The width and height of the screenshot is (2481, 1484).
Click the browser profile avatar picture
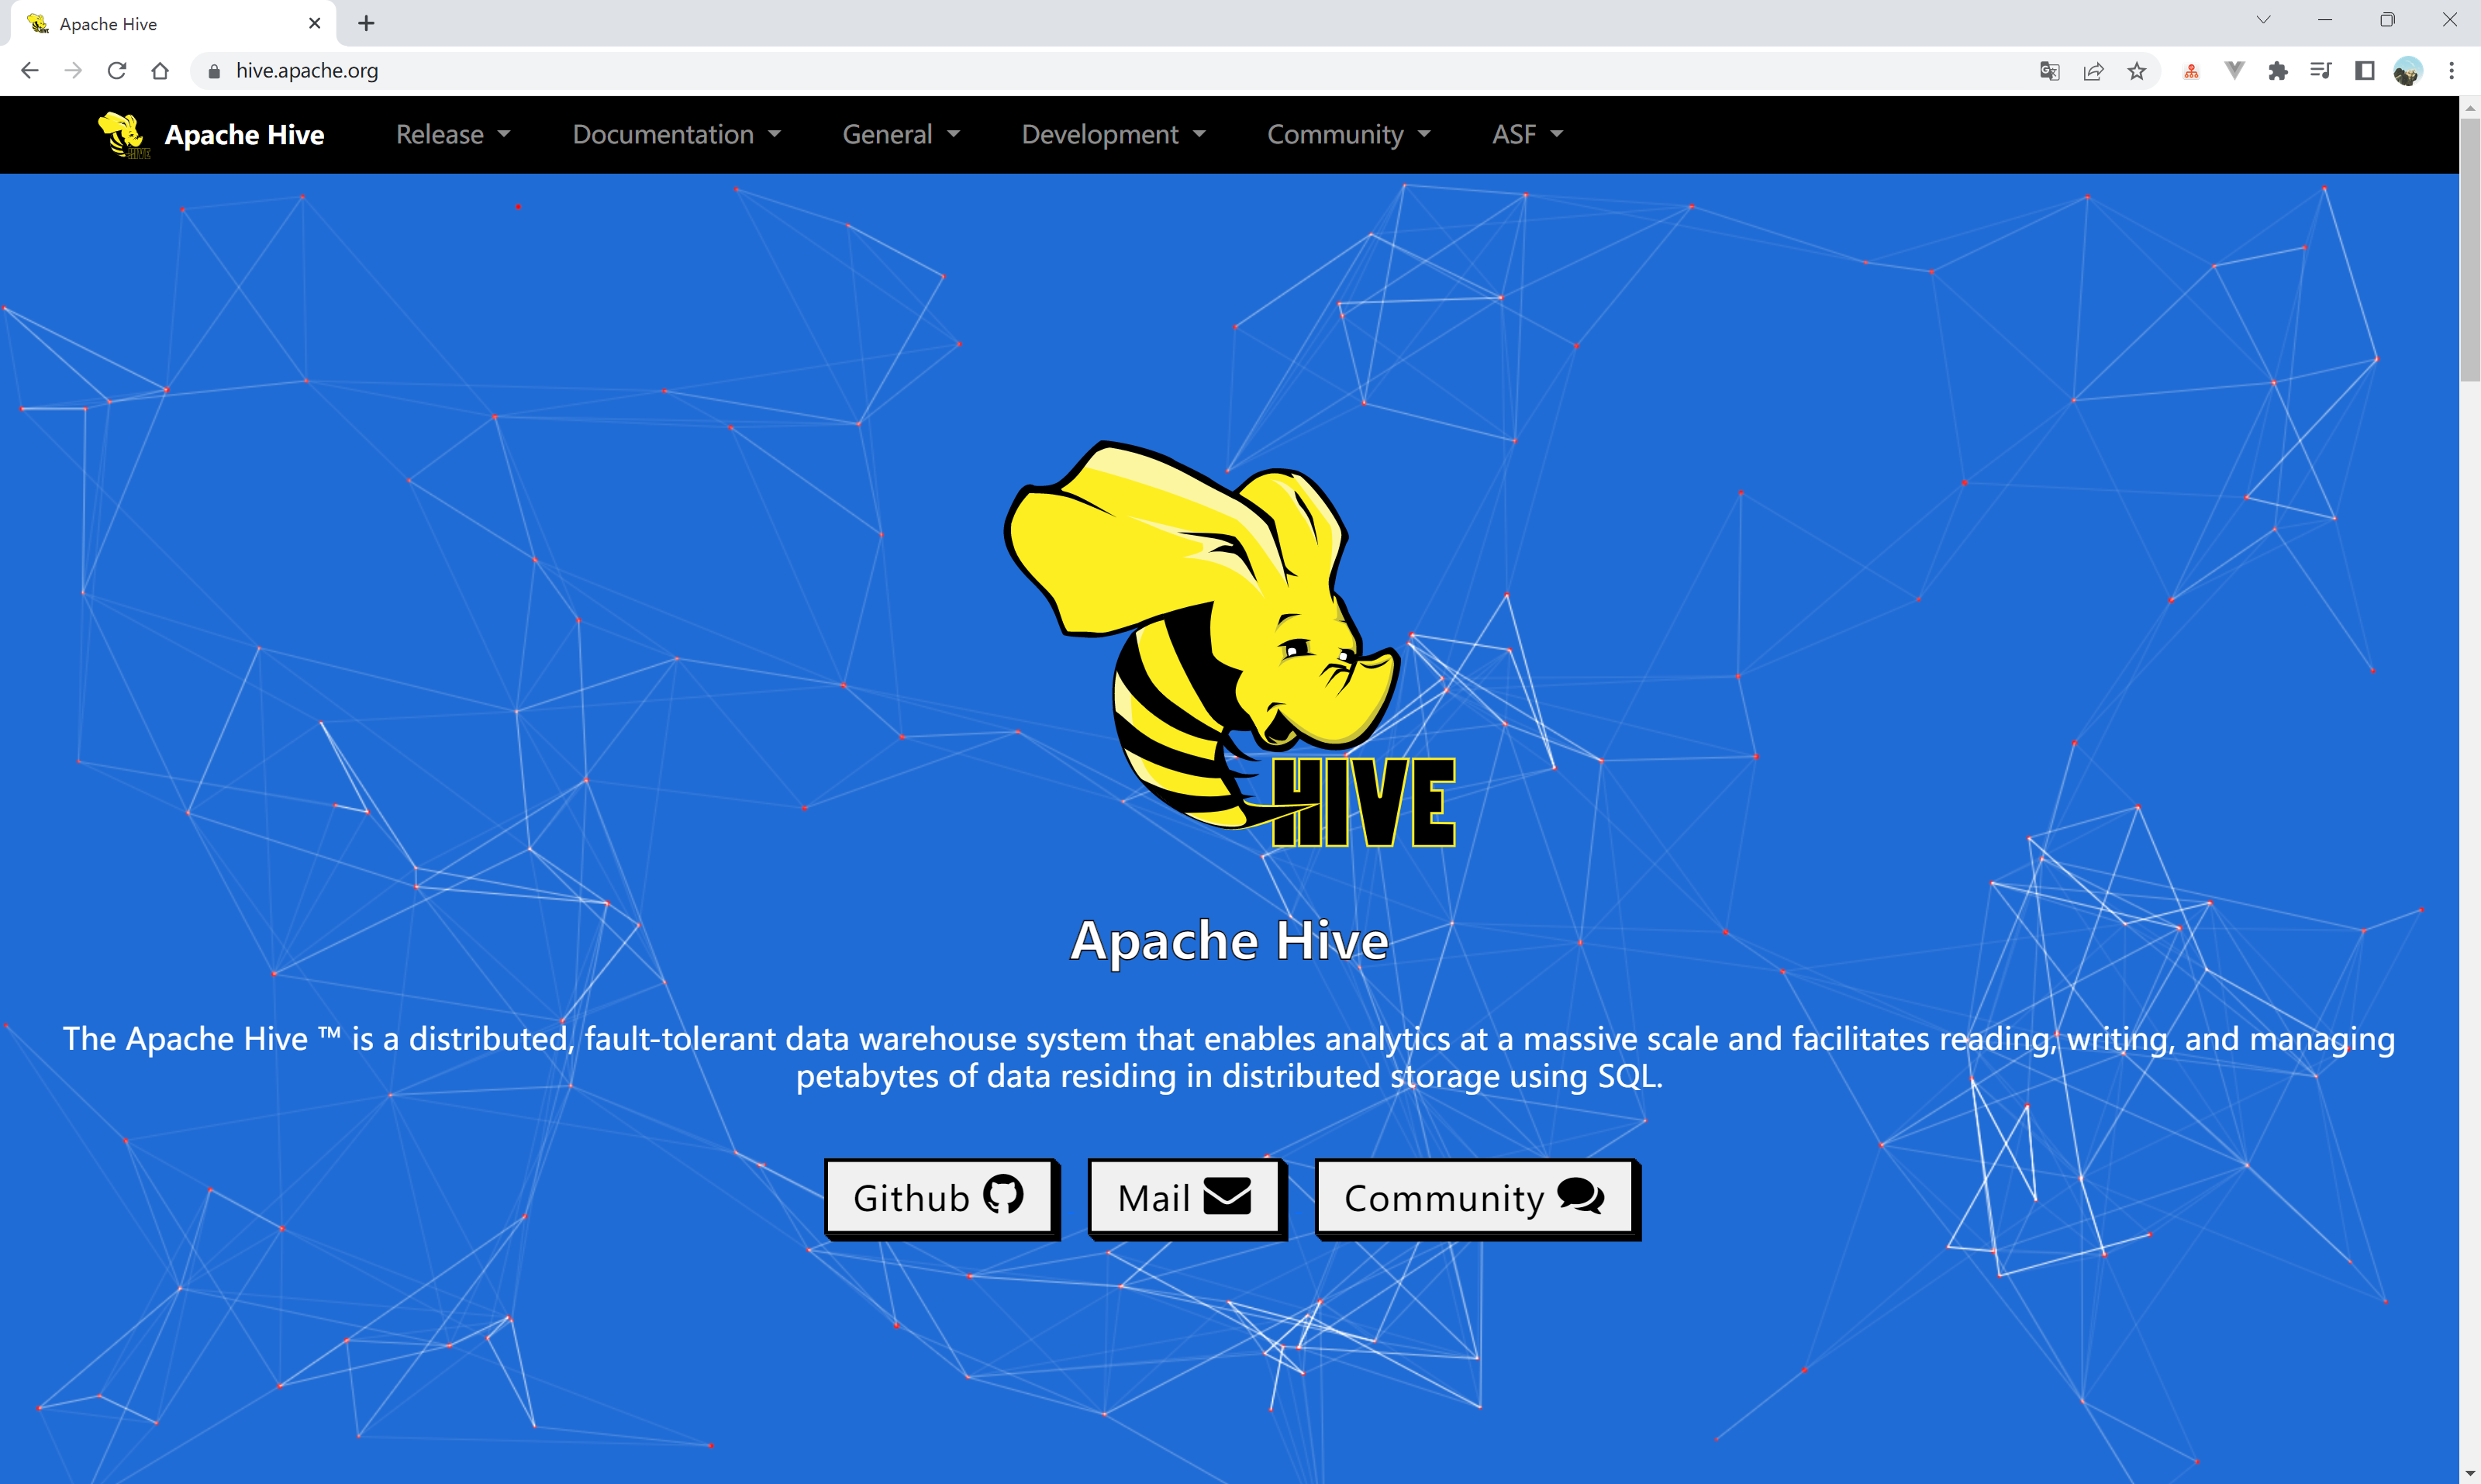(x=2408, y=70)
